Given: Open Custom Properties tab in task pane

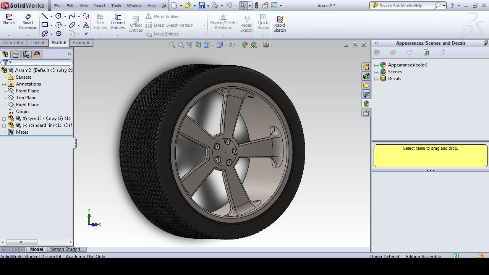Looking at the screenshot, I should tap(366, 113).
